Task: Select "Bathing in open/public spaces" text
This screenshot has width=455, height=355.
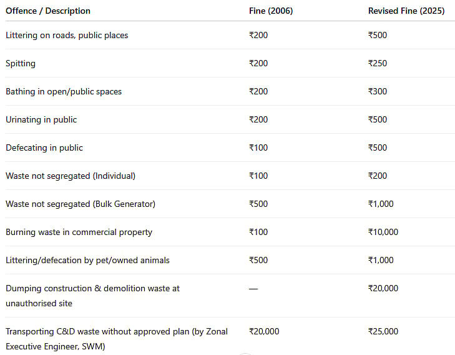Action: (x=64, y=91)
